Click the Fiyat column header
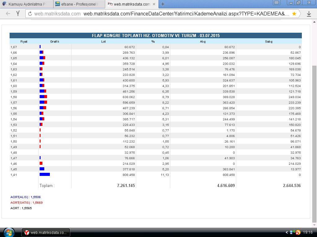 pyautogui.click(x=24, y=41)
